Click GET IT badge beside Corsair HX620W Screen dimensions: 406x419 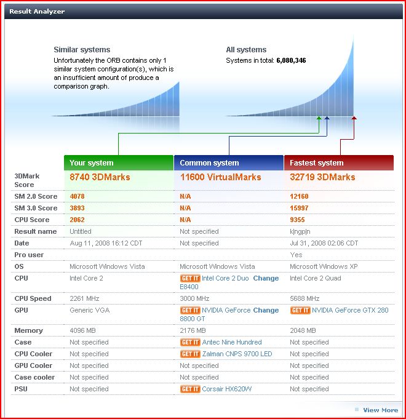(x=190, y=389)
